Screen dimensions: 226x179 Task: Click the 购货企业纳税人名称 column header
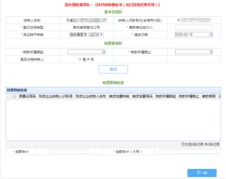pyautogui.click(x=91, y=96)
